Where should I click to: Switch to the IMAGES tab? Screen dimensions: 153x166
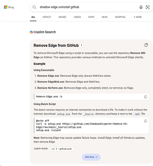pos(62,17)
